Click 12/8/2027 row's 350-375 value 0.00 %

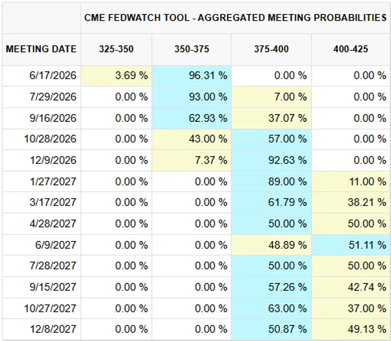pyautogui.click(x=192, y=329)
